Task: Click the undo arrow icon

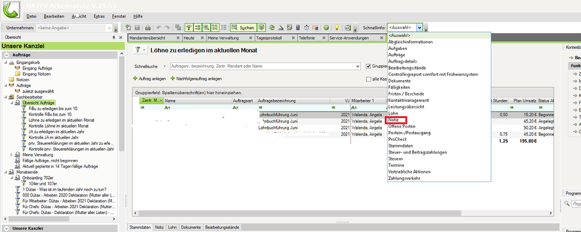Action: pos(158,28)
